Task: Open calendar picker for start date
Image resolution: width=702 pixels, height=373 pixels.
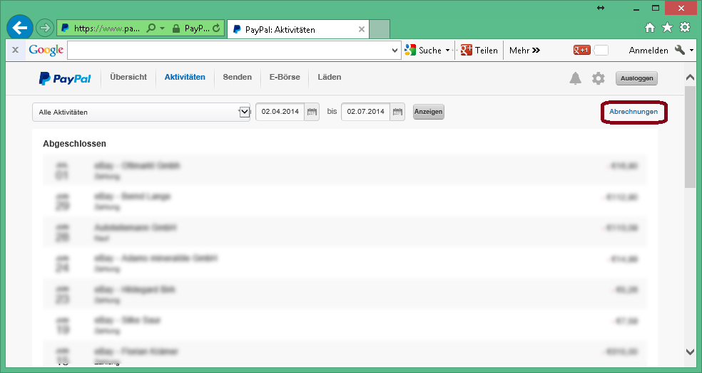Action: [x=312, y=112]
